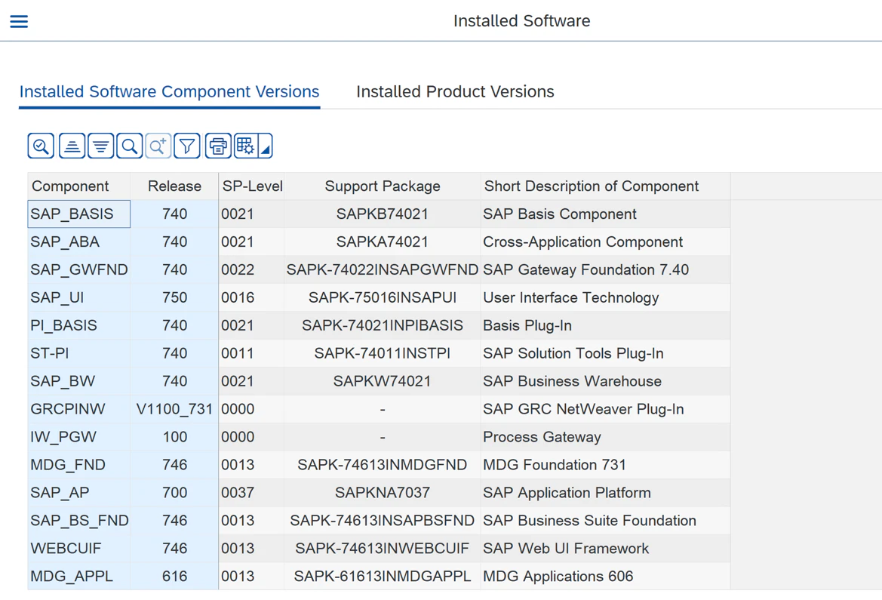Switch to Installed Software Component Versions tab
Image resolution: width=882 pixels, height=600 pixels.
169,92
